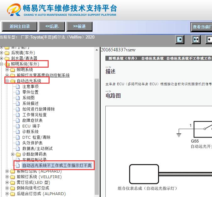
Task: Expand the 后视镜(车外) folder
Action: (2, 53)
